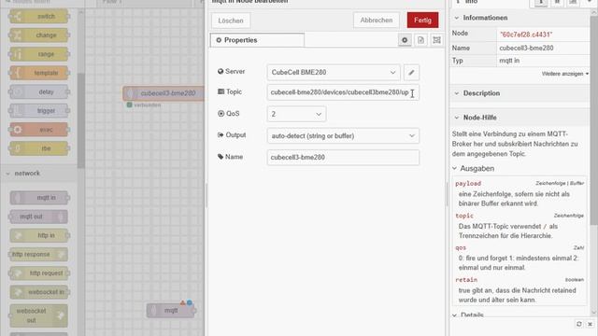Image resolution: width=598 pixels, height=336 pixels.
Task: Select the http in palette node
Action: [39, 235]
